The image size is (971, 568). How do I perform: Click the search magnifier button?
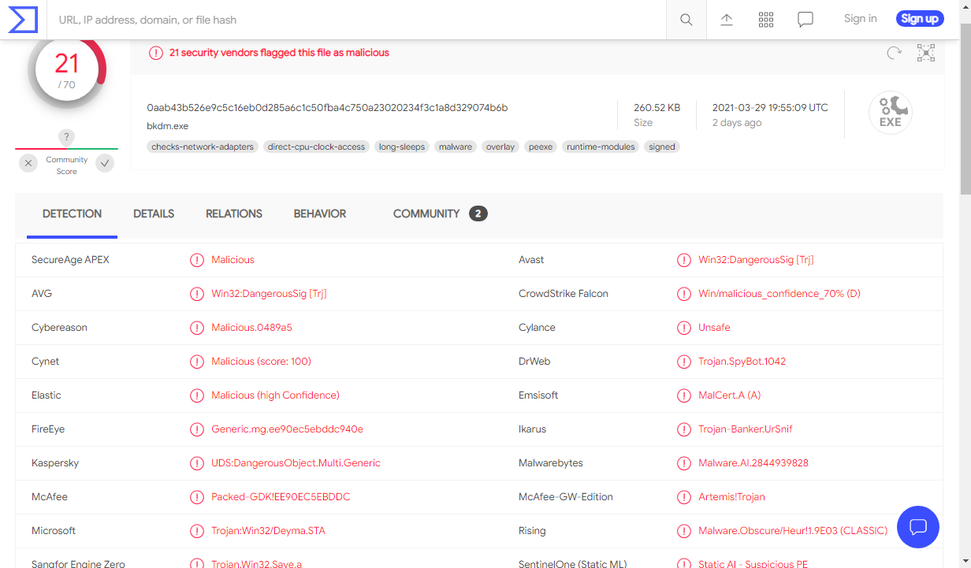(x=686, y=20)
